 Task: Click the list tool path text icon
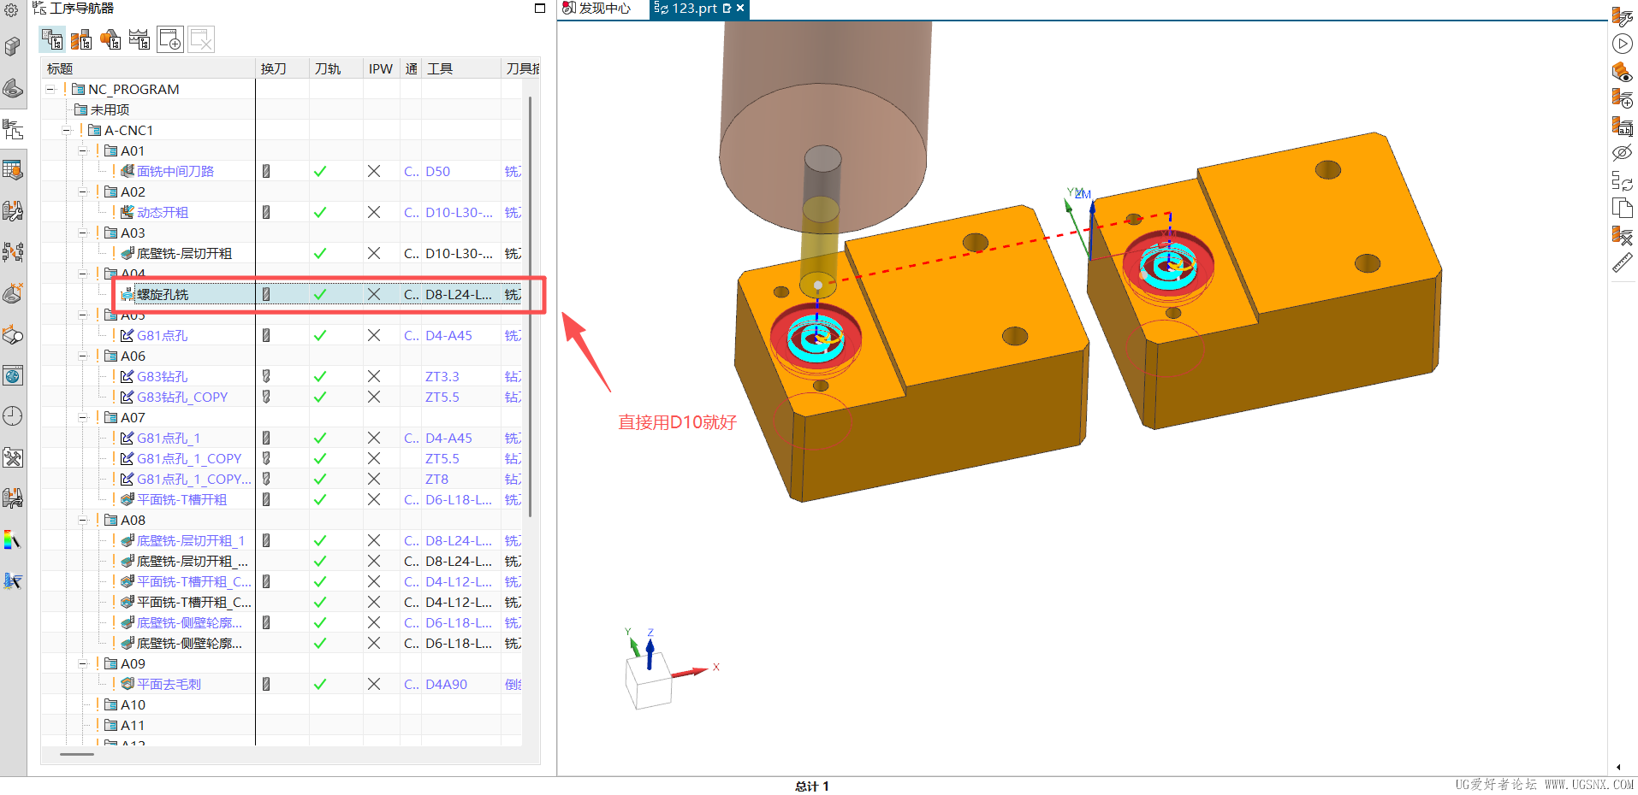tap(1622, 127)
